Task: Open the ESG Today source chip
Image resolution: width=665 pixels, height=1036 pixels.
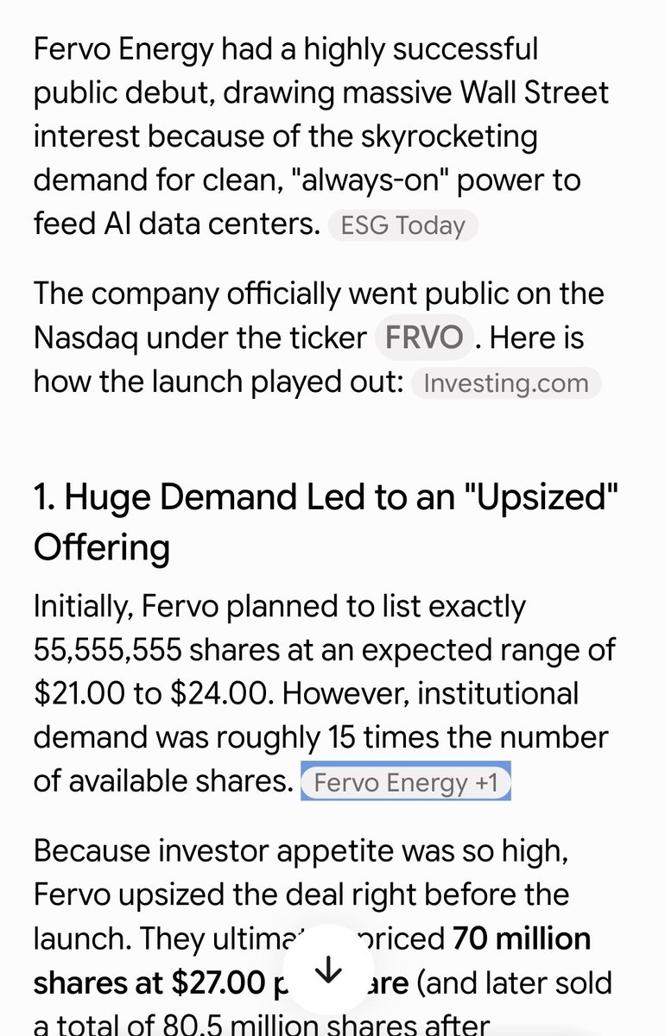Action: 402,226
